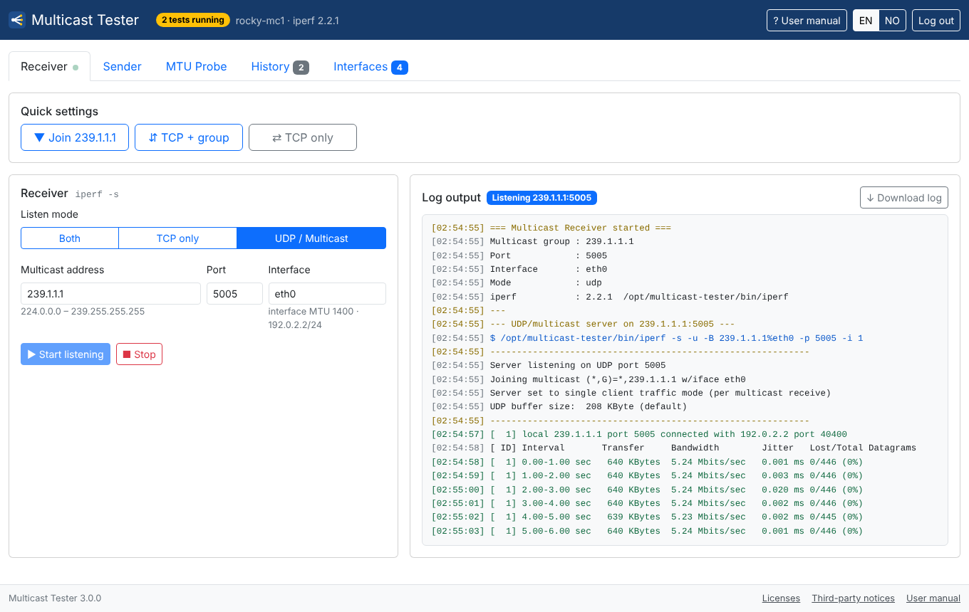Go to the History tab
This screenshot has width=969, height=612.
(x=279, y=66)
